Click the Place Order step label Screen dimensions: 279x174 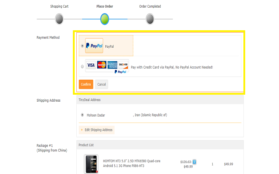(105, 6)
